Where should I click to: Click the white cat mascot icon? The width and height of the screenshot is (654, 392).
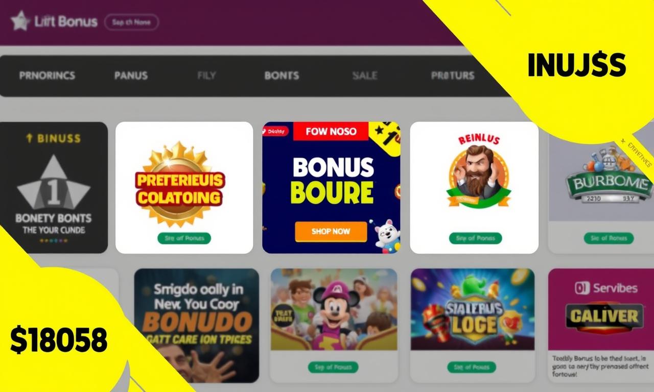click(387, 237)
